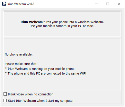The height and width of the screenshot is (107, 125).
Task: Click the 'Please make sure that:' line
Action: 21,64
